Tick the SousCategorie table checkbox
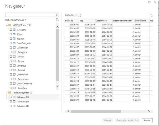159x126 pixels. click(11, 43)
